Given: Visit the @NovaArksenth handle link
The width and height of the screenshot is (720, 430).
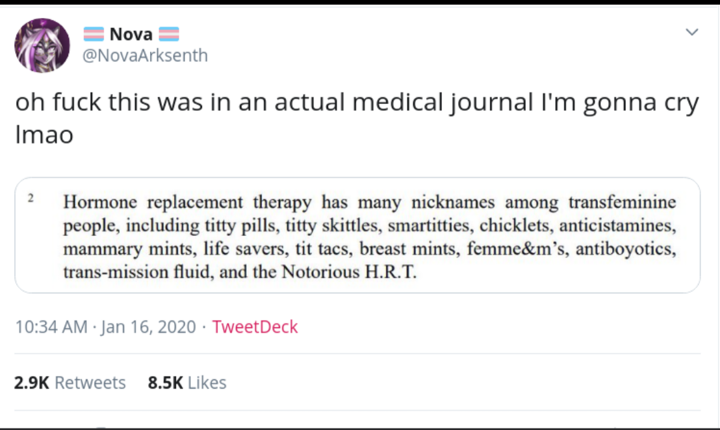Looking at the screenshot, I should pos(145,55).
